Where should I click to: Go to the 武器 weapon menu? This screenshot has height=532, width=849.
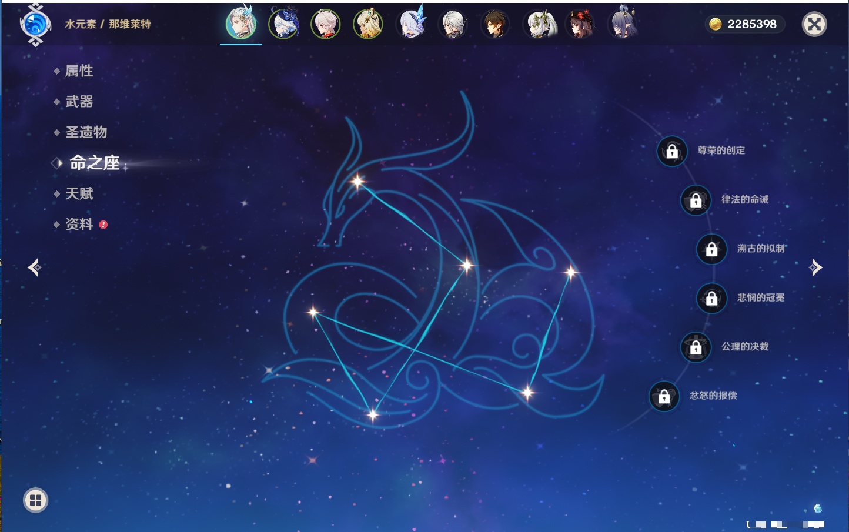click(79, 102)
